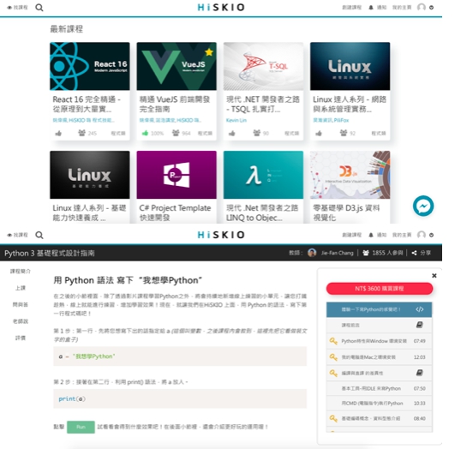461x449 pixels.
Task: Open the T-SQL course thumbnail
Action: pos(263,66)
